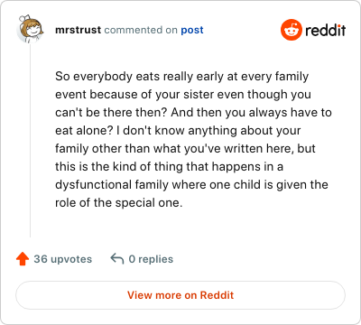Open the mrstrust user avatar
The image size is (361, 325).
pyautogui.click(x=30, y=29)
